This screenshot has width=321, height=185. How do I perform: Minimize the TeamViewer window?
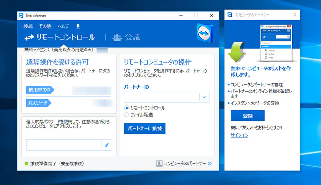(181, 16)
